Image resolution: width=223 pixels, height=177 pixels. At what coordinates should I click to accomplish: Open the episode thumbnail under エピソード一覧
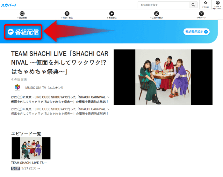[x=31, y=148]
